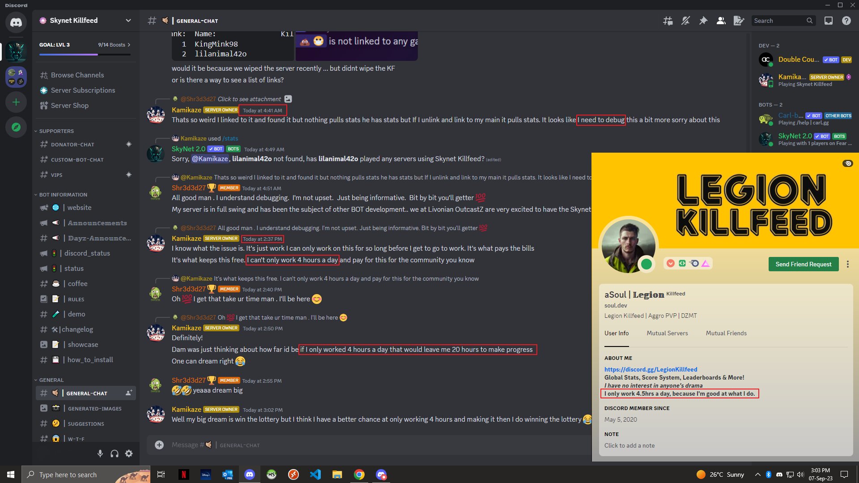Show hidden system tray icons
This screenshot has height=483, width=859.
coord(757,474)
